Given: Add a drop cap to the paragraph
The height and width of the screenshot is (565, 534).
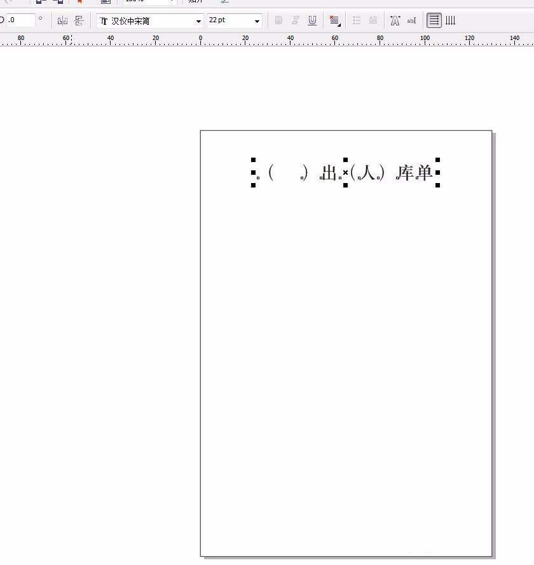Looking at the screenshot, I should (x=374, y=20).
